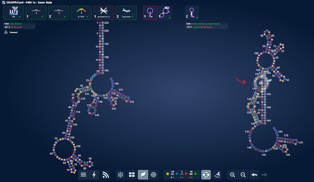Undo the last move with back arrow
314x182 pixels.
[x=254, y=174]
